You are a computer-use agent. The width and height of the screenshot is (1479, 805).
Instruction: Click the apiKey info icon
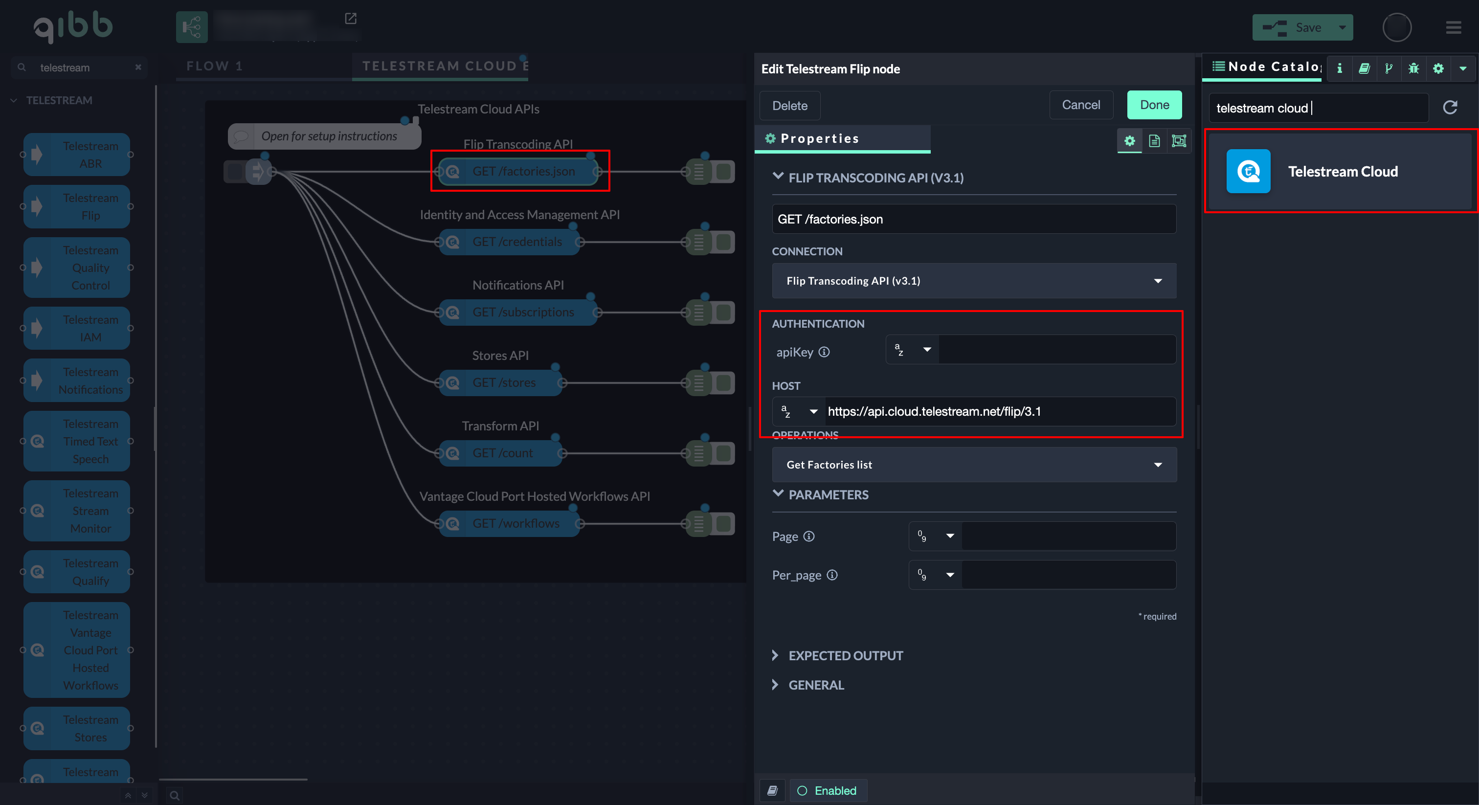pyautogui.click(x=824, y=352)
